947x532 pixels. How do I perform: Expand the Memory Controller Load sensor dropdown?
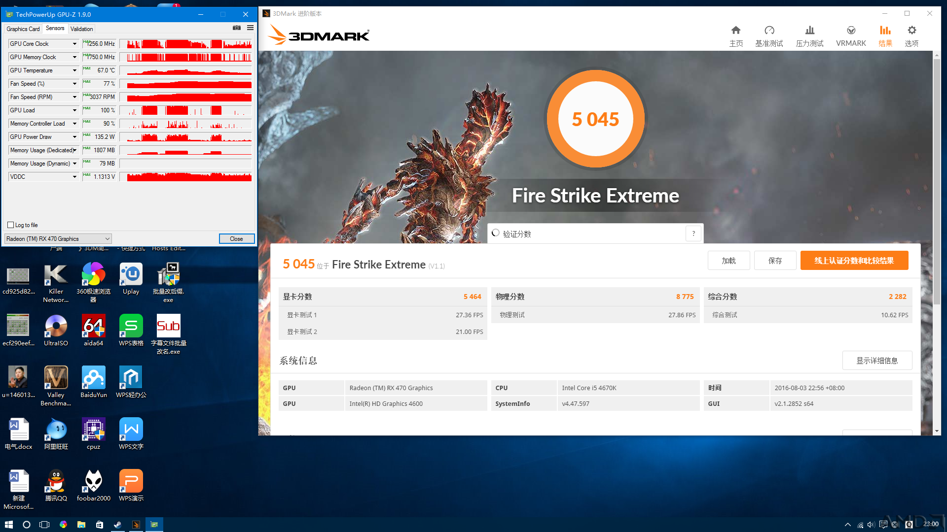coord(74,124)
